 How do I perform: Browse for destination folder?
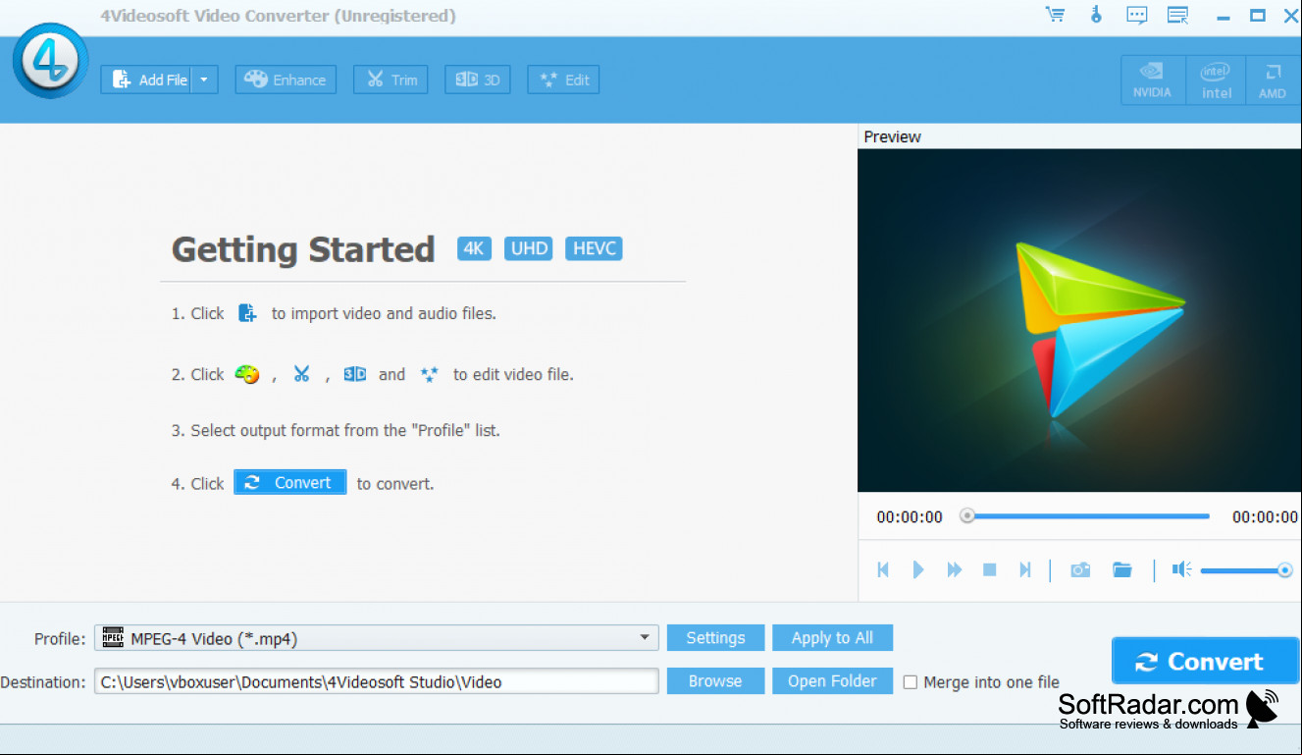(x=715, y=681)
